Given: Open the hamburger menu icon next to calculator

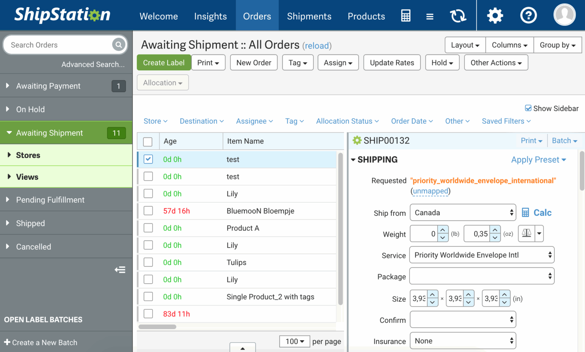Looking at the screenshot, I should point(430,15).
